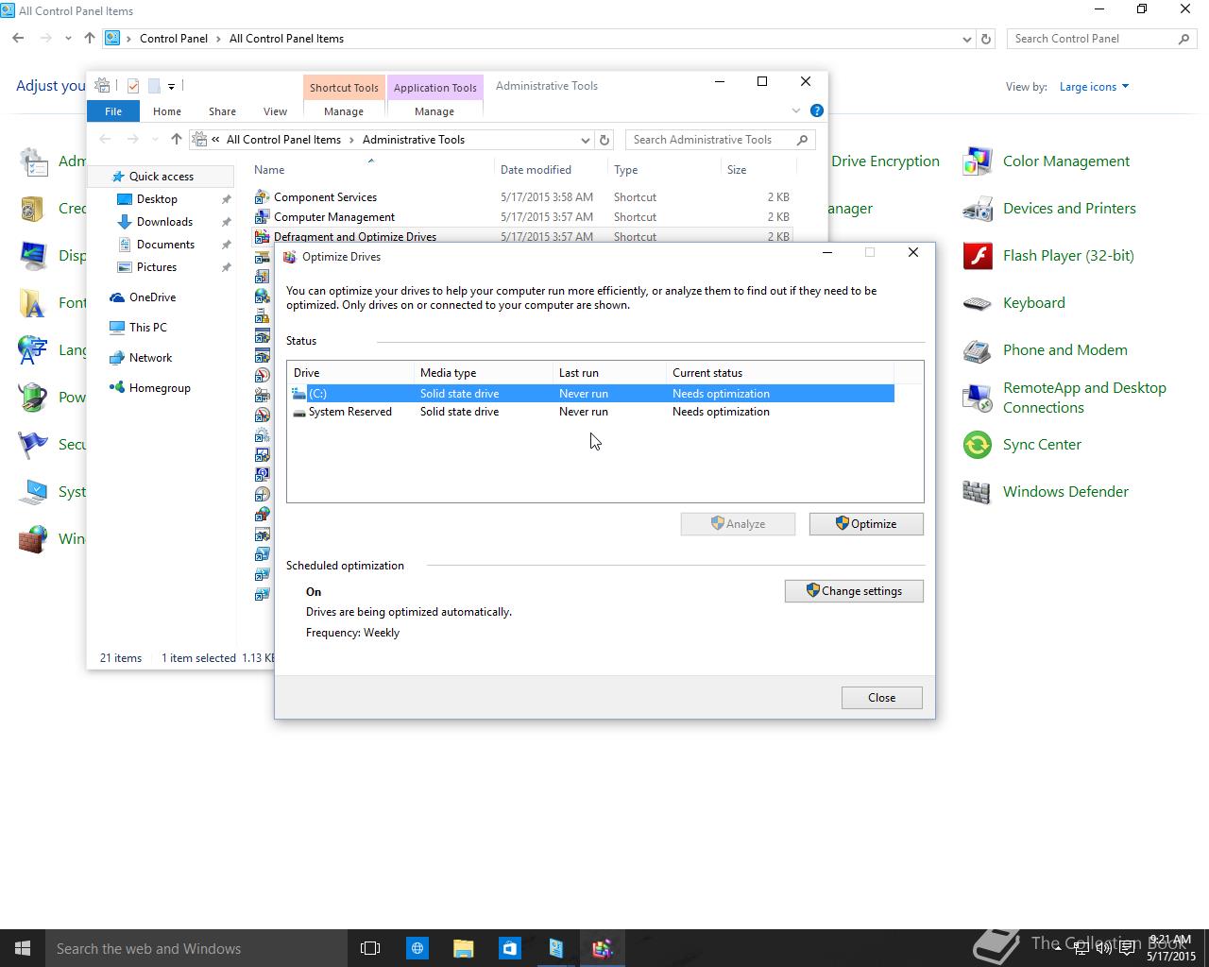This screenshot has height=967, width=1209.
Task: Open the View by Large icons dropdown
Action: point(1094,87)
